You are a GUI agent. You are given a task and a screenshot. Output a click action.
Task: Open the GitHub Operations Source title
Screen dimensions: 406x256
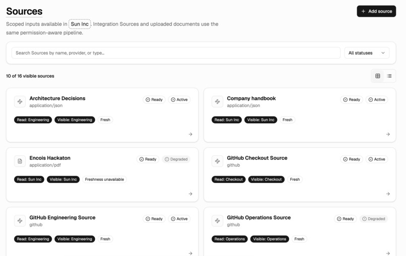click(259, 217)
